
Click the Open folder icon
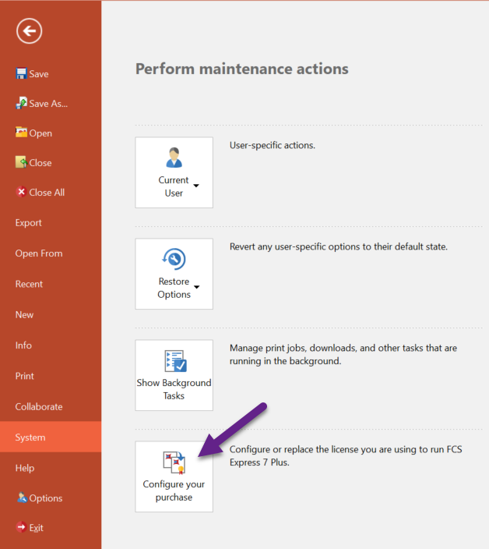click(x=21, y=133)
